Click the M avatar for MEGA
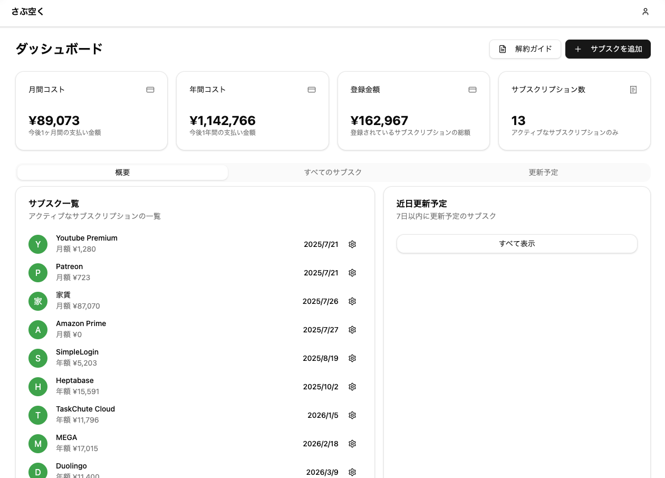 (38, 444)
